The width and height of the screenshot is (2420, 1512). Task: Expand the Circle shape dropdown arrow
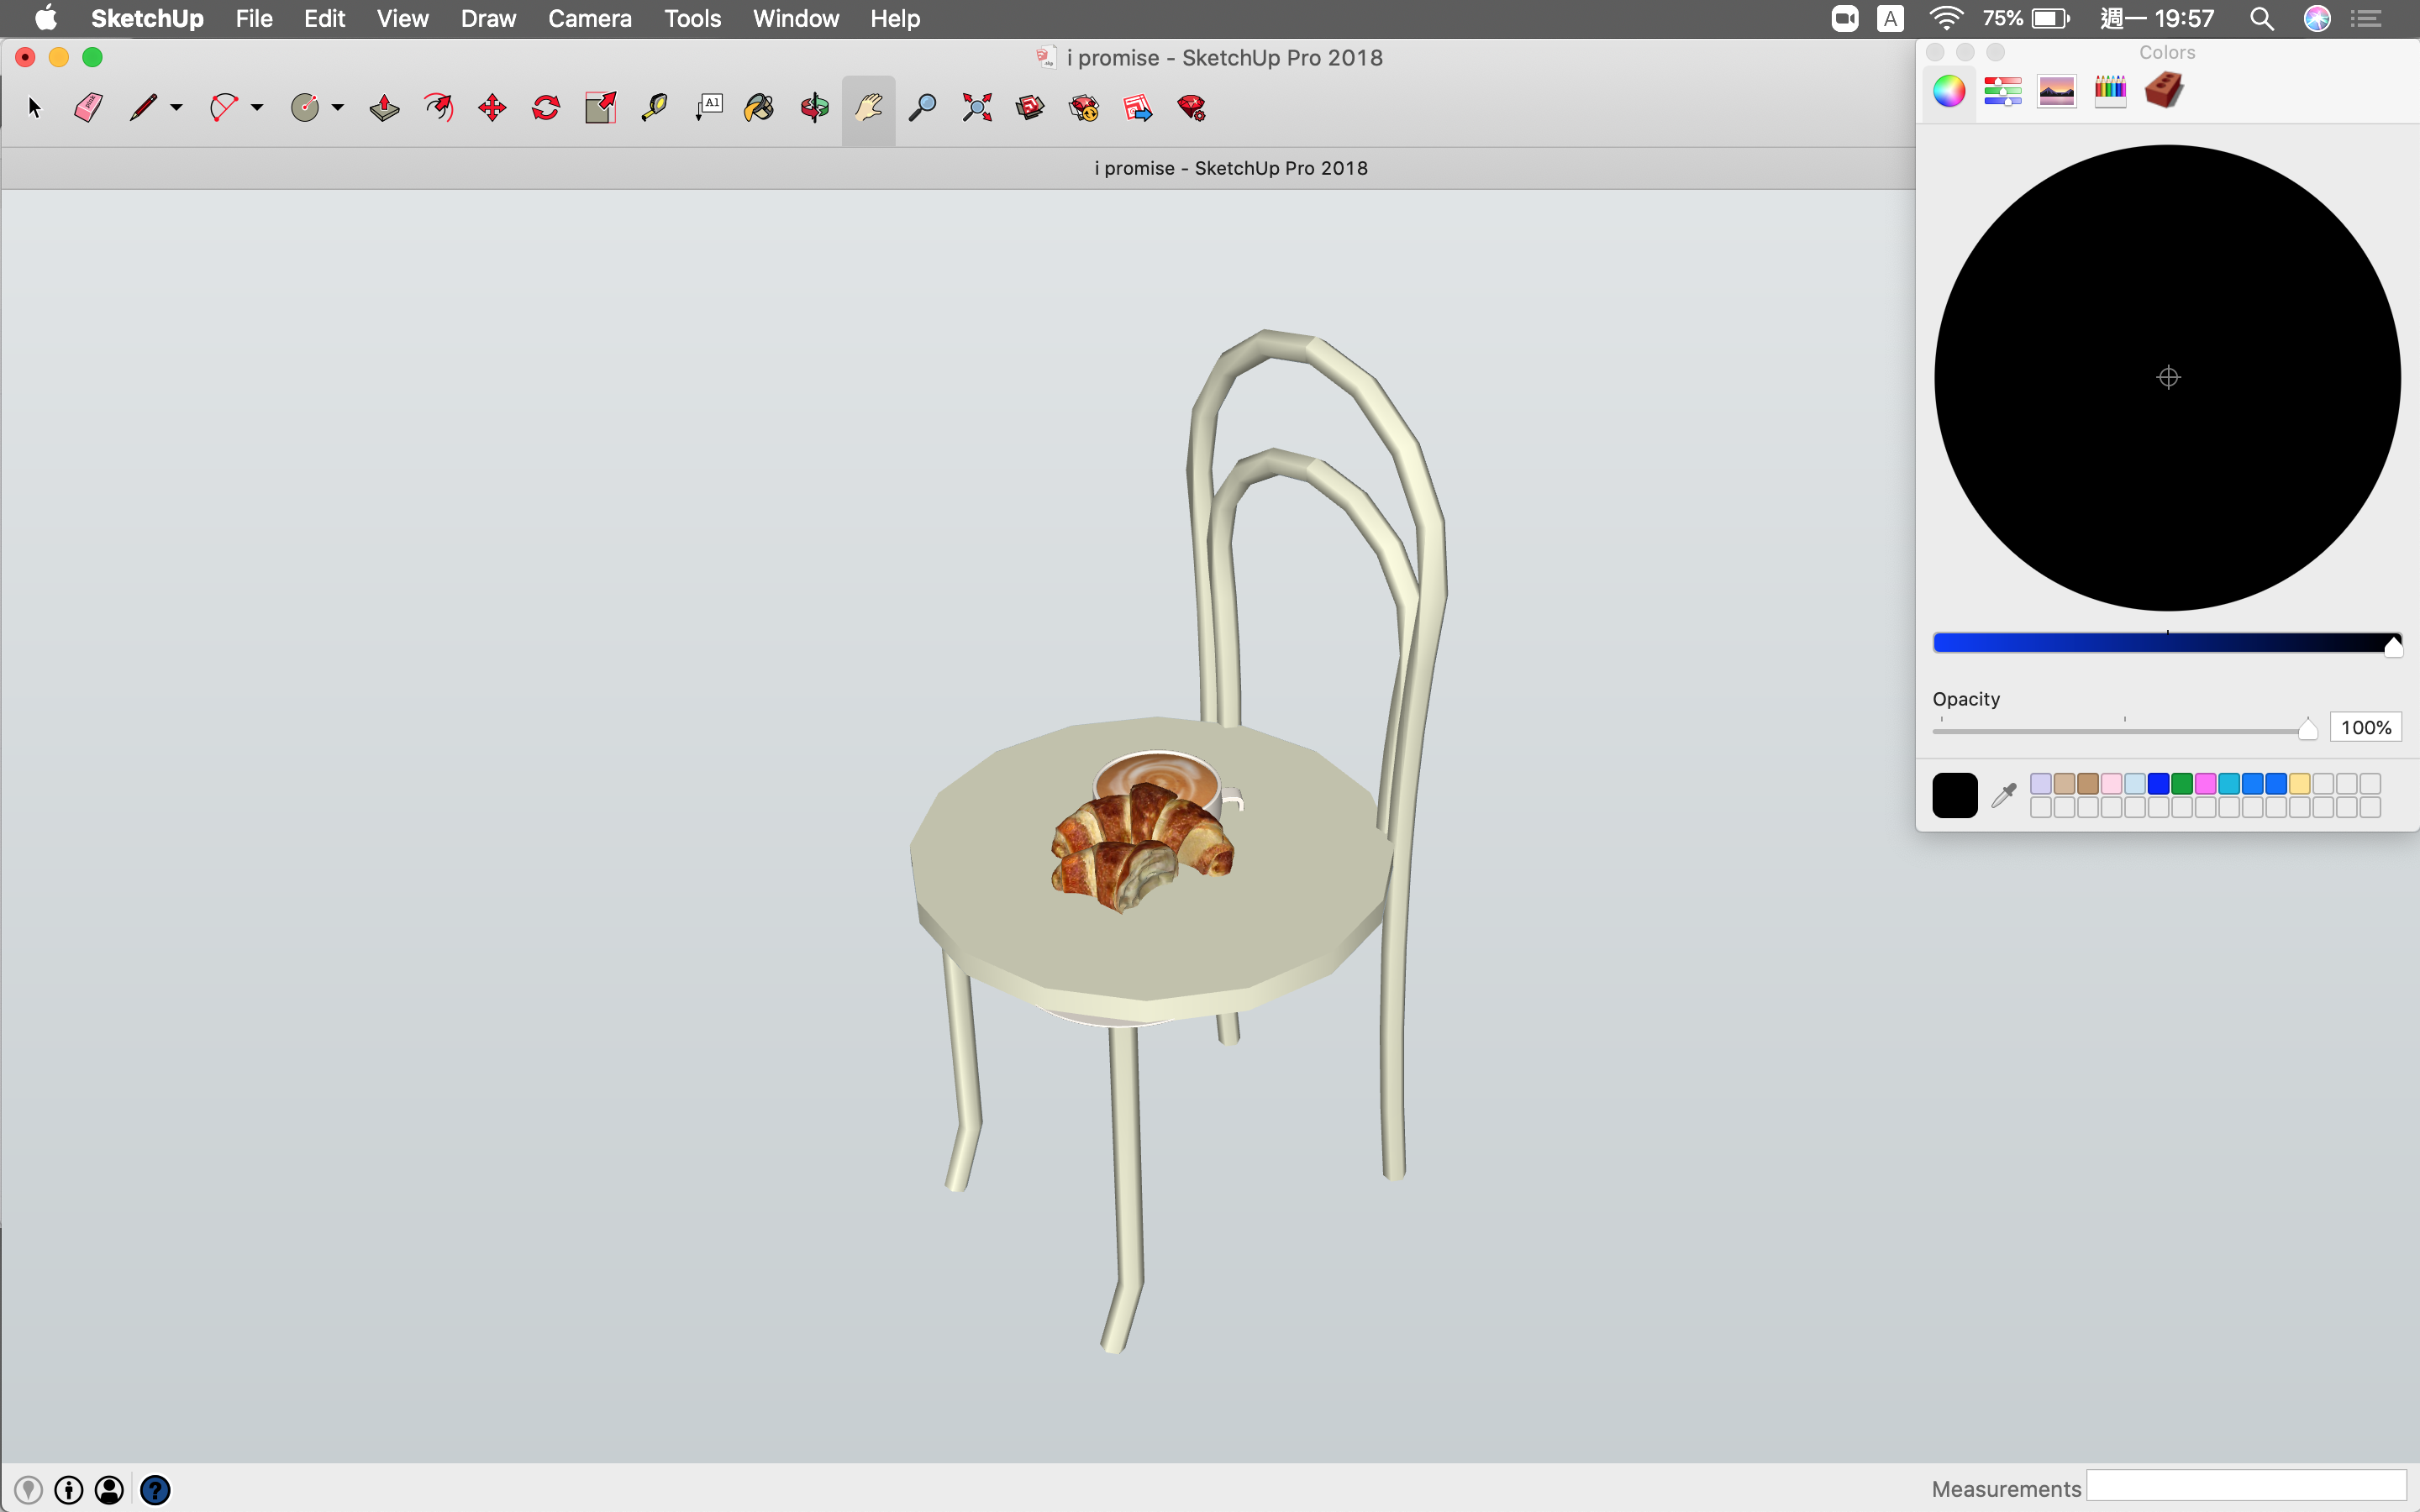[338, 108]
